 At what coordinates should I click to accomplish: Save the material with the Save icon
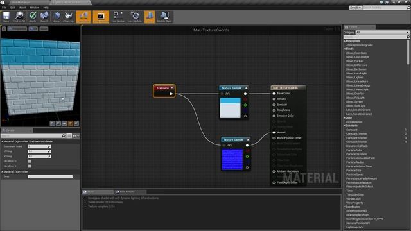coord(6,17)
